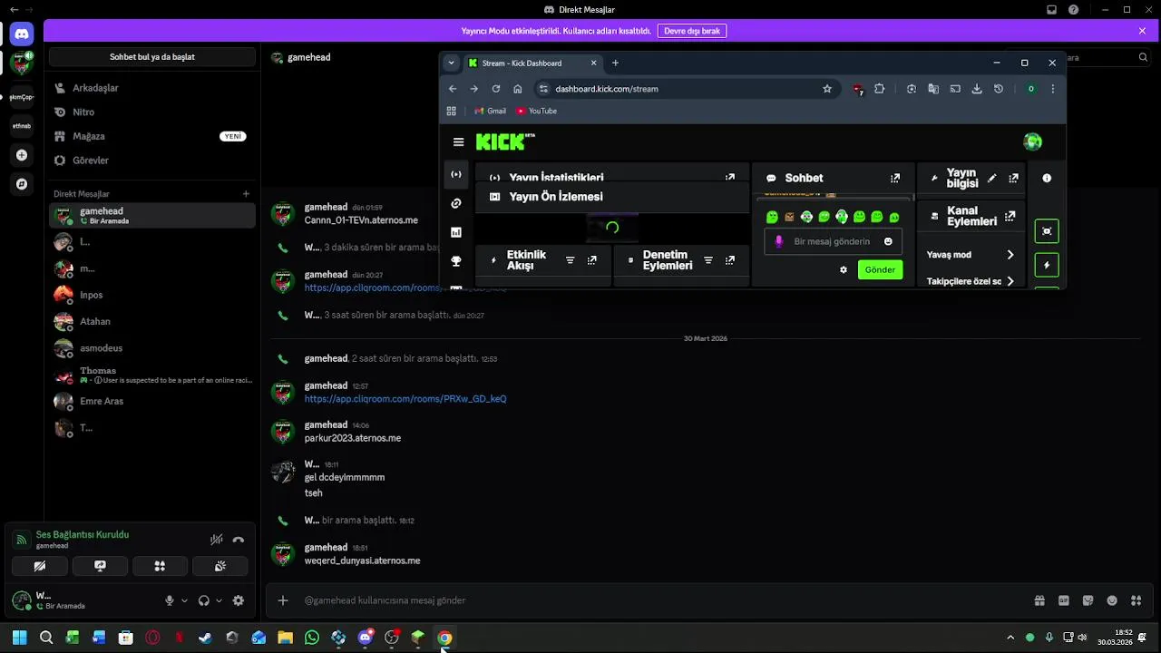The height and width of the screenshot is (653, 1161).
Task: Expand Yavaş mod chevron
Action: point(1010,255)
